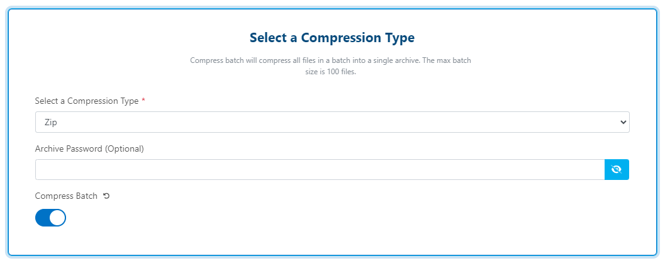Click the Archive Password input field
Image resolution: width=665 pixels, height=263 pixels.
point(320,170)
